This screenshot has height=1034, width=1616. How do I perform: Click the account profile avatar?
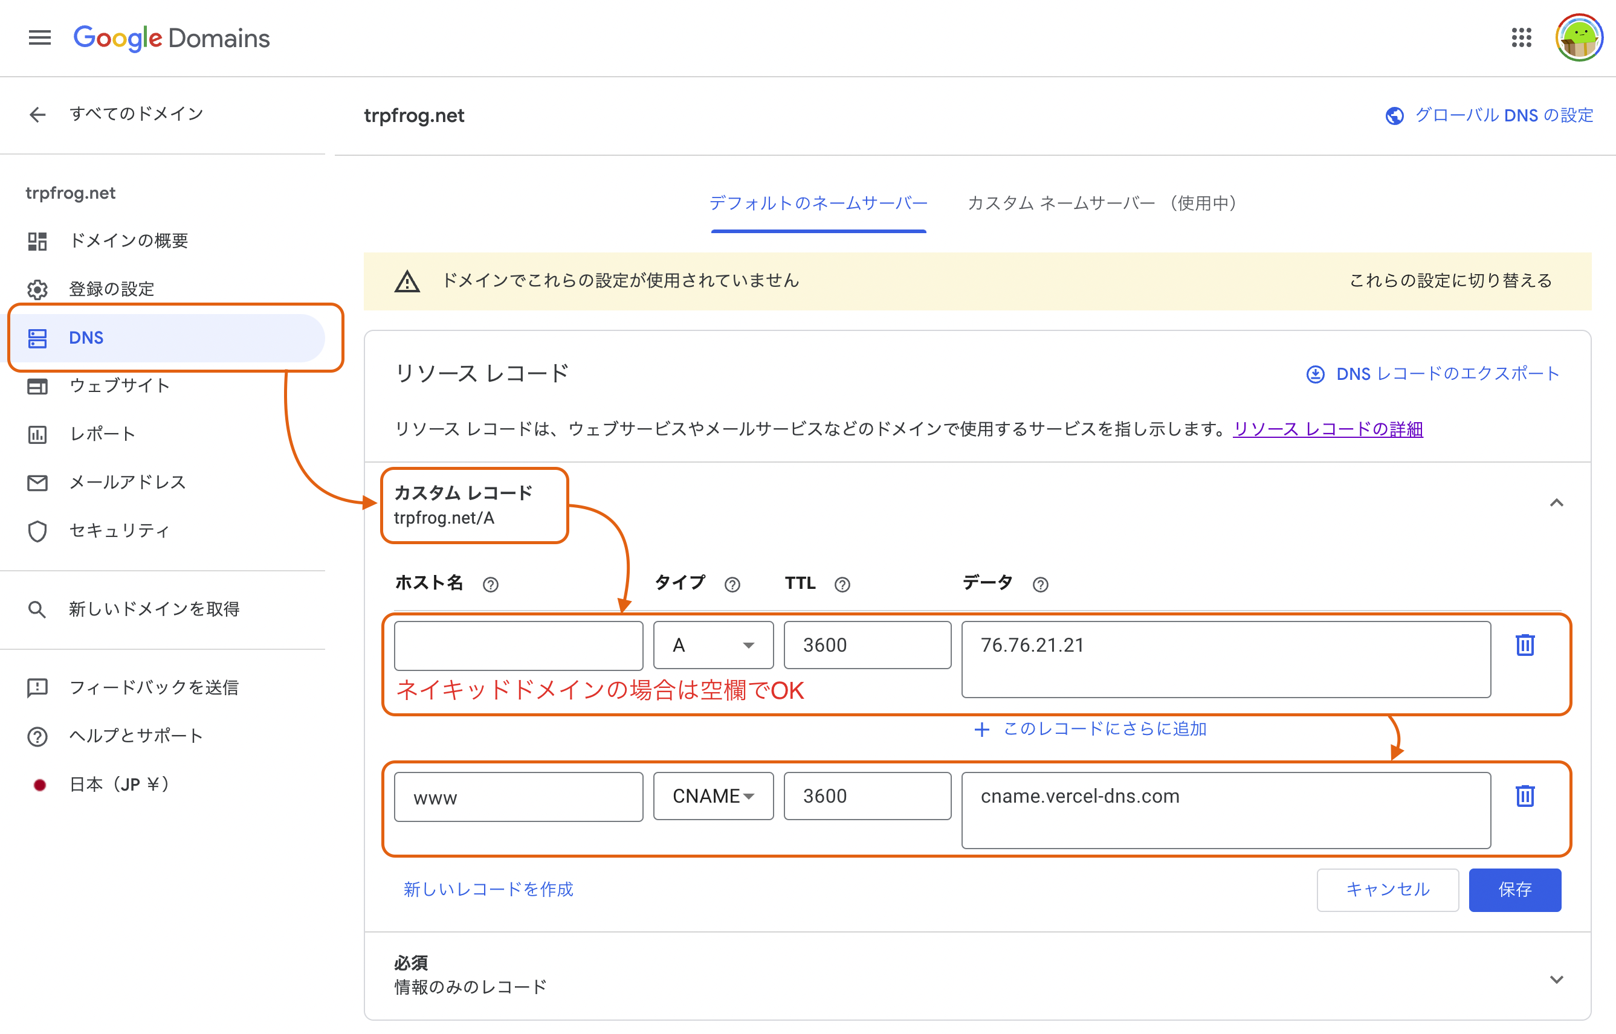point(1579,37)
